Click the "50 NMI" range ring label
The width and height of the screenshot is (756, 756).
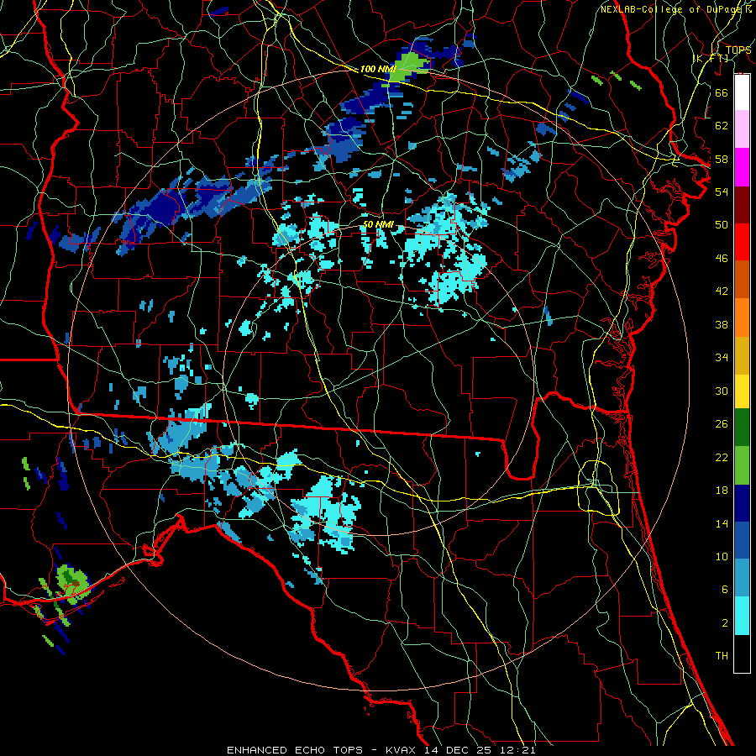(378, 224)
